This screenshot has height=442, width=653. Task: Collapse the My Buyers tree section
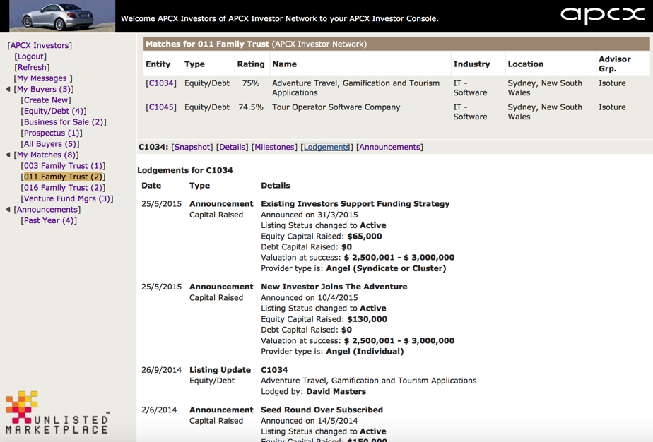click(8, 90)
